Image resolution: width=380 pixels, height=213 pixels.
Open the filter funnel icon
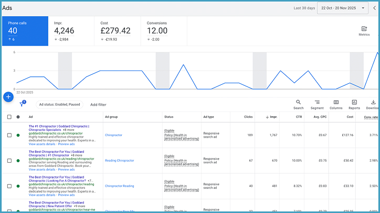22,104
